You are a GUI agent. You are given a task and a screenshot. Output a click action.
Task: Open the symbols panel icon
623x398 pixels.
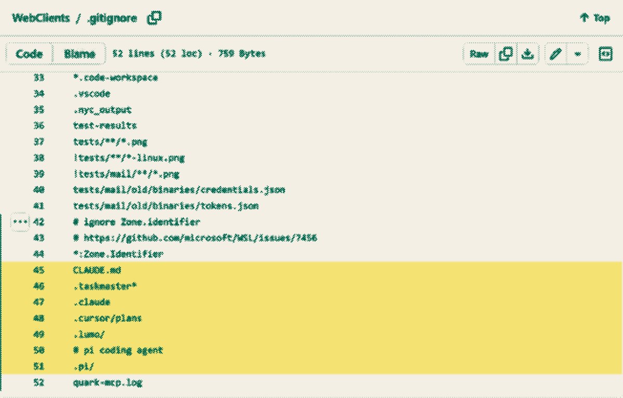pyautogui.click(x=605, y=54)
